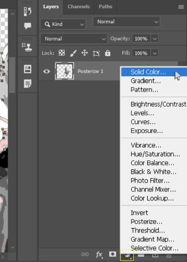The image size is (187, 262).
Task: Toggle the prevent artboard auto-nesting lock
Action: (x=96, y=53)
